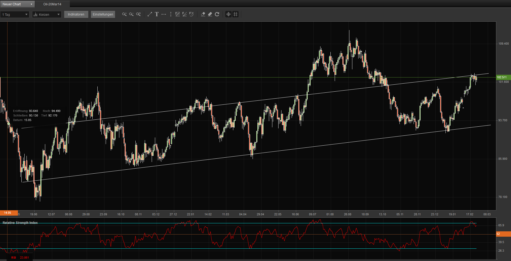The width and height of the screenshot is (511, 261).
Task: Open the 1 Tag timeframe dropdown
Action: coord(15,14)
